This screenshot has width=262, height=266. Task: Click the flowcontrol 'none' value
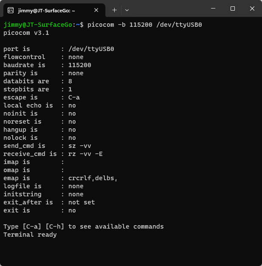pos(76,57)
